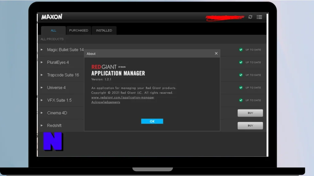The image size is (314, 176).
Task: Expand Trapcode Suite 16 row arrow
Action: point(42,75)
